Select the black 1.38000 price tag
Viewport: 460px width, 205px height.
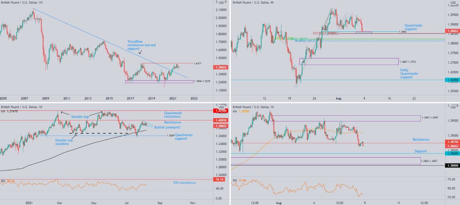tap(452, 165)
